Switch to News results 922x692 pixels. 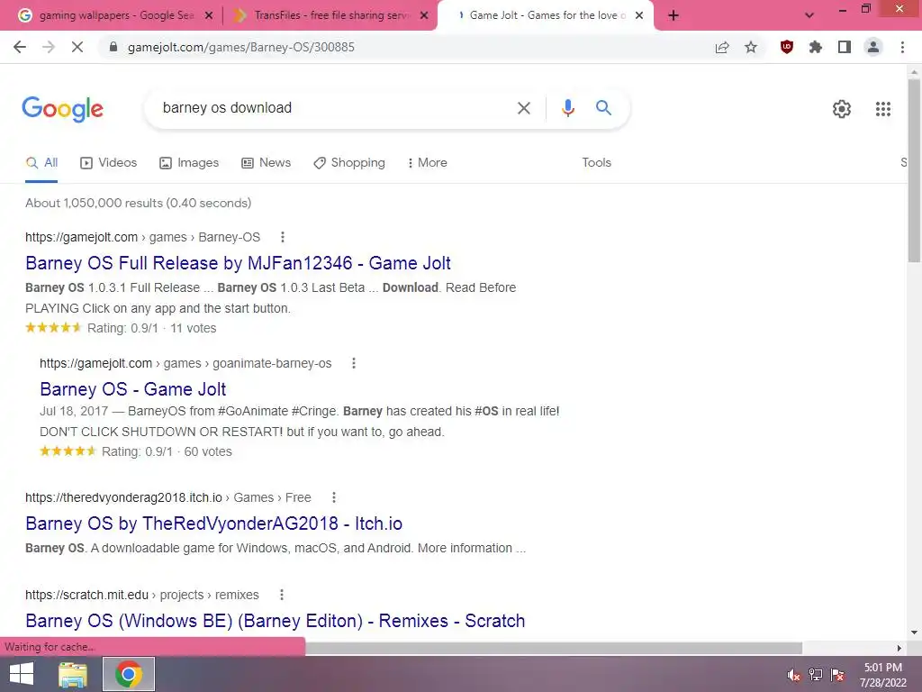[266, 163]
